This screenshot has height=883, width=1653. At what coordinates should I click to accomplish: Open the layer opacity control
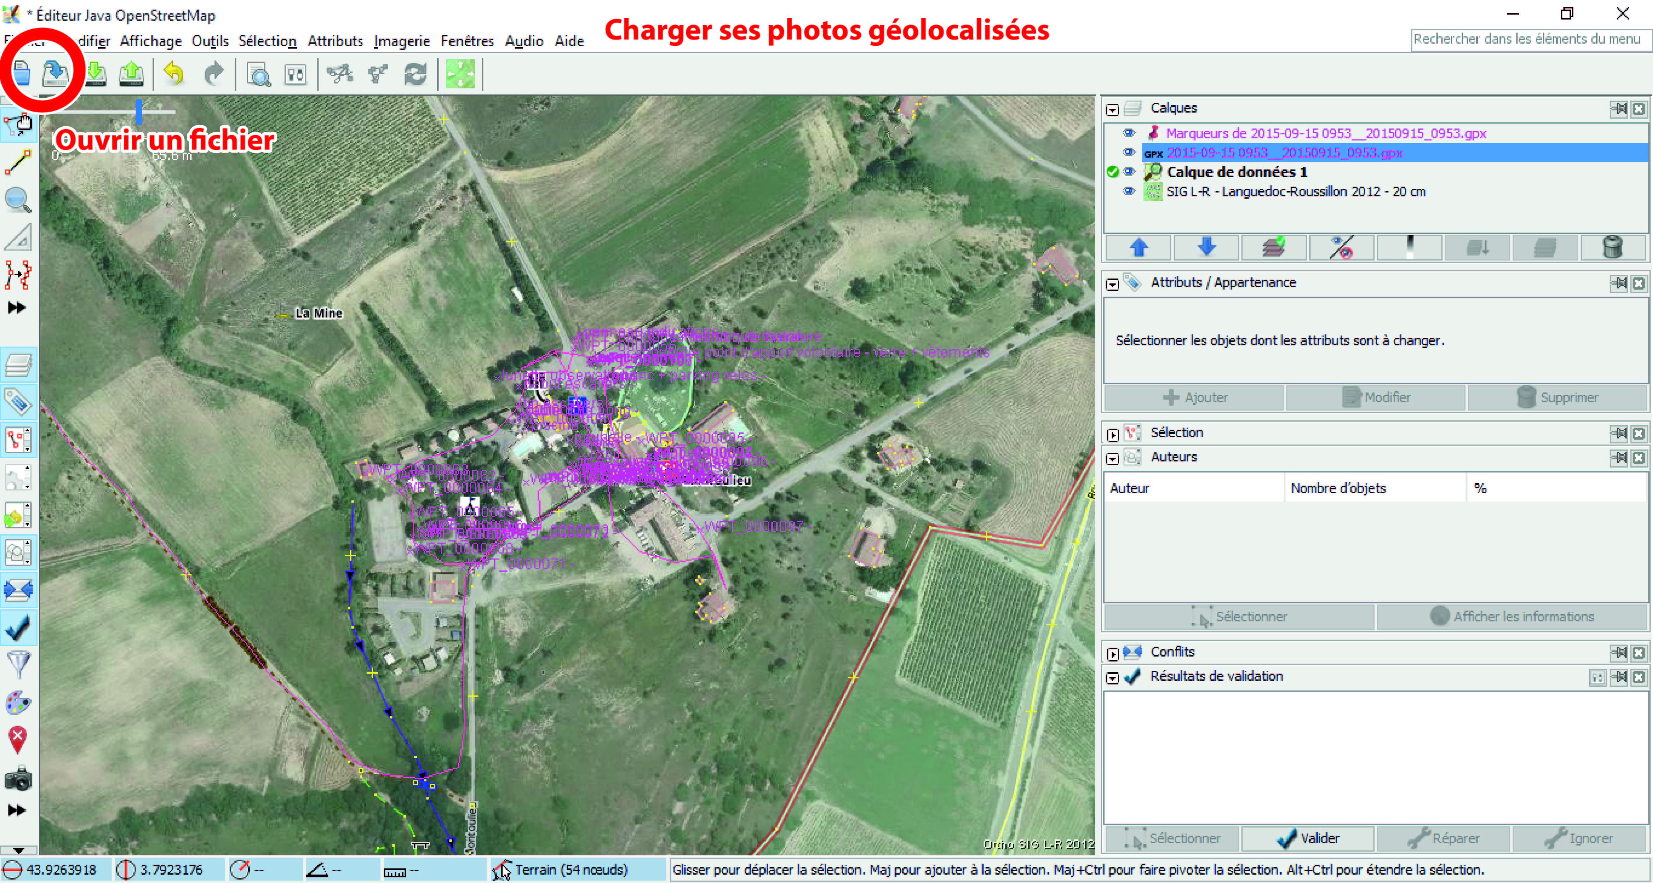pos(1410,248)
